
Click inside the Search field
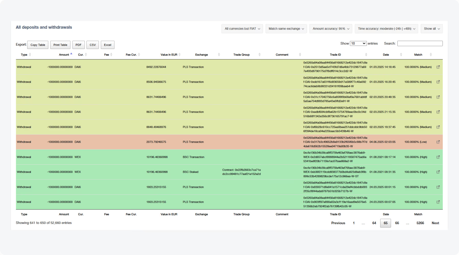[420, 43]
